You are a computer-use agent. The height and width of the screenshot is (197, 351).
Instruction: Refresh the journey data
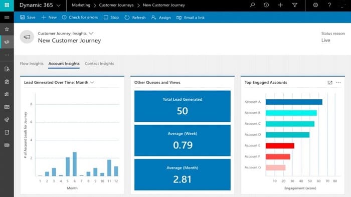click(135, 18)
